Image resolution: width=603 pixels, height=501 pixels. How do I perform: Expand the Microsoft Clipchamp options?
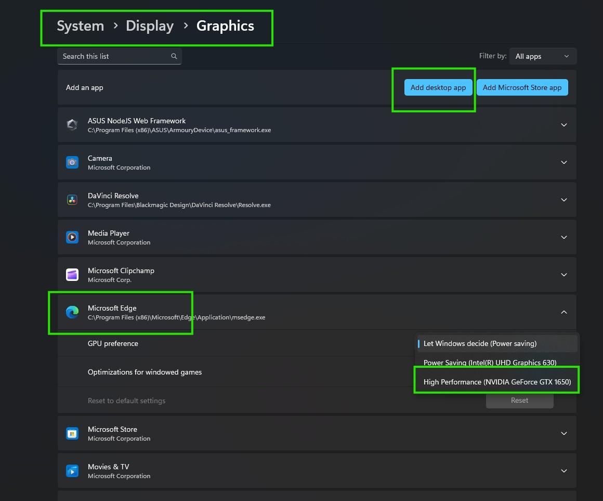[564, 275]
